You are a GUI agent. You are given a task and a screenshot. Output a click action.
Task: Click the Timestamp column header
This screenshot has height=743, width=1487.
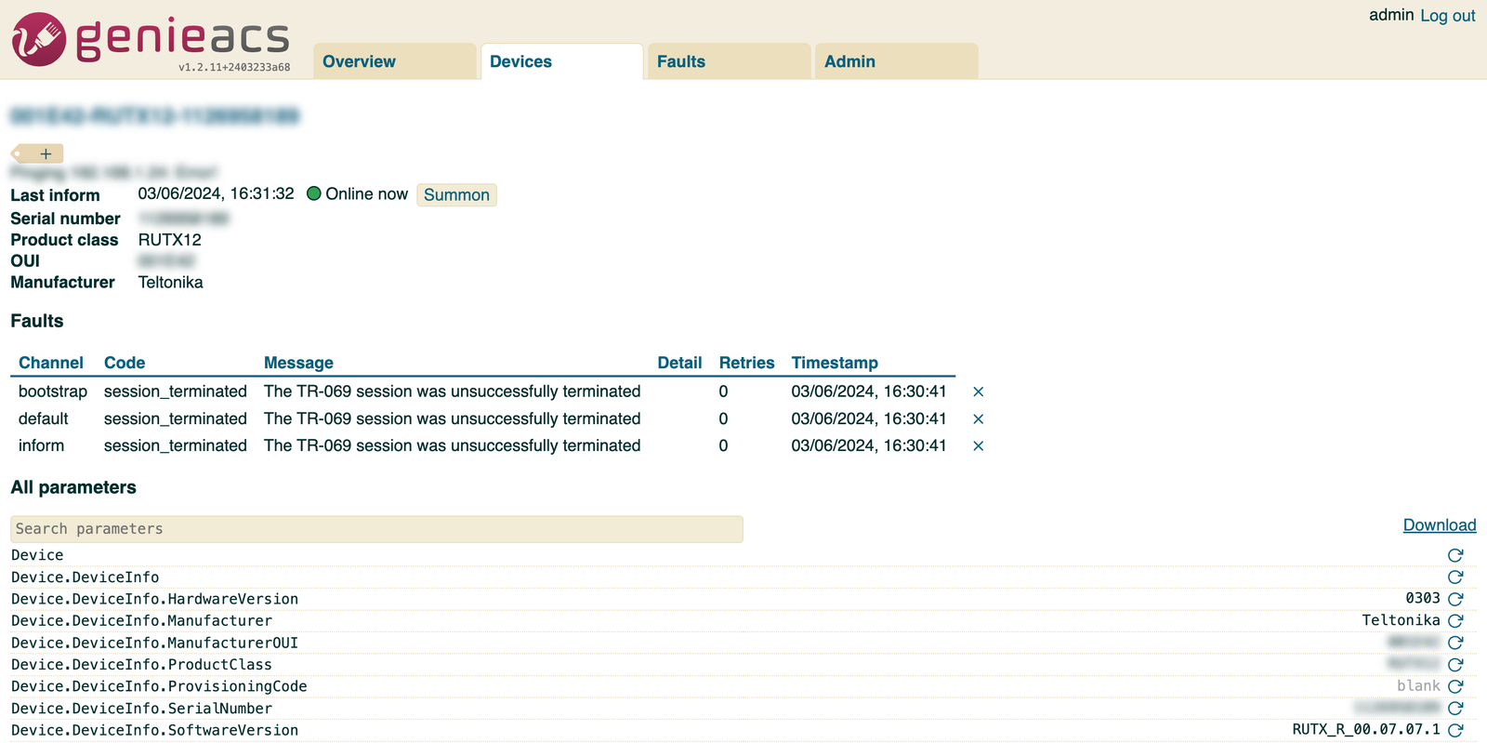click(835, 363)
